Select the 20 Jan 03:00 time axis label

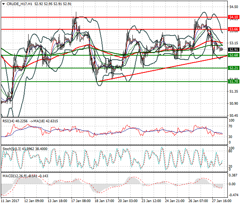pos(128,201)
